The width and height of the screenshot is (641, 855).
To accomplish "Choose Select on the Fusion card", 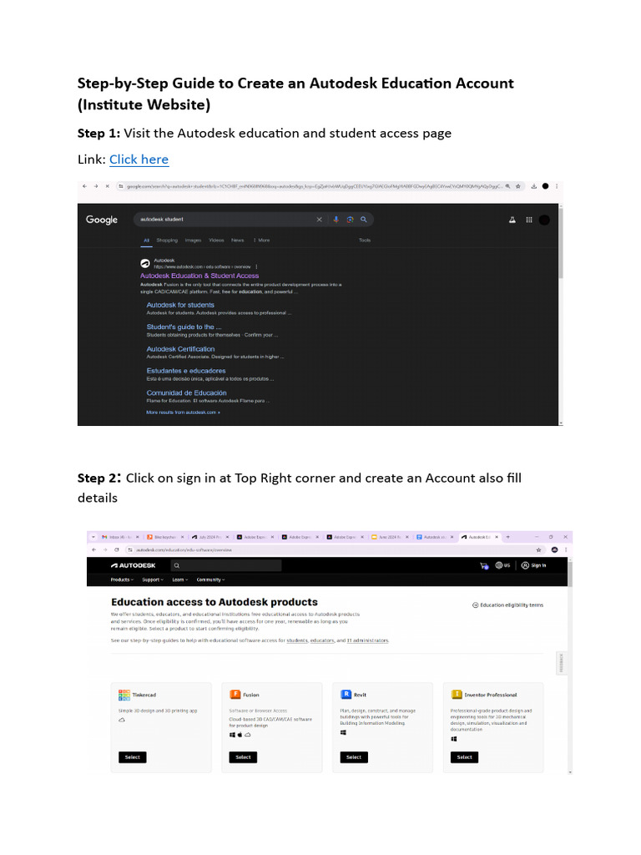I will point(243,756).
